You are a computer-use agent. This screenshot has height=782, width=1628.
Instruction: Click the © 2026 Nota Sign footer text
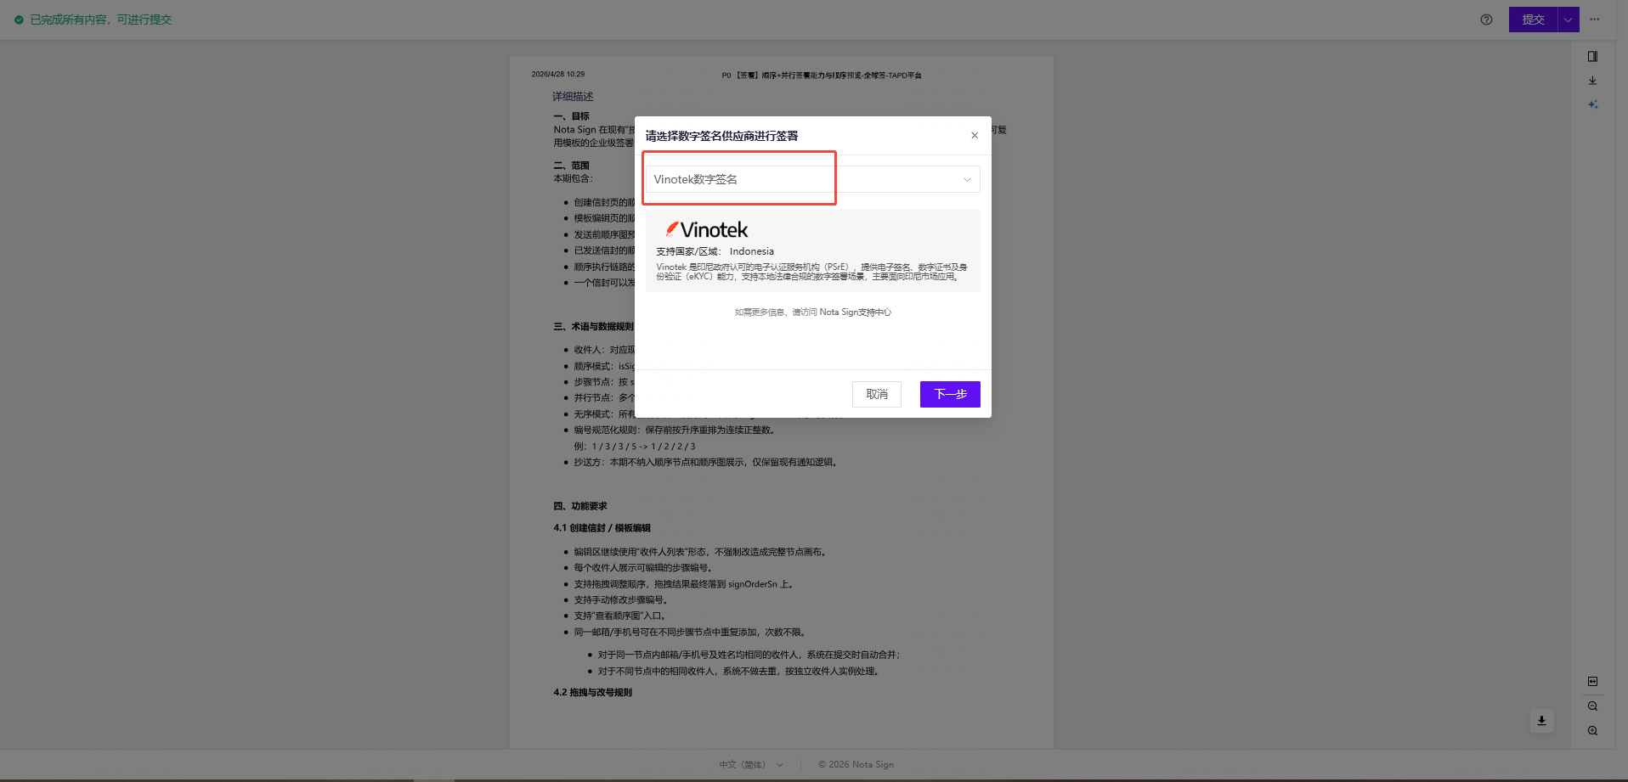pos(856,765)
